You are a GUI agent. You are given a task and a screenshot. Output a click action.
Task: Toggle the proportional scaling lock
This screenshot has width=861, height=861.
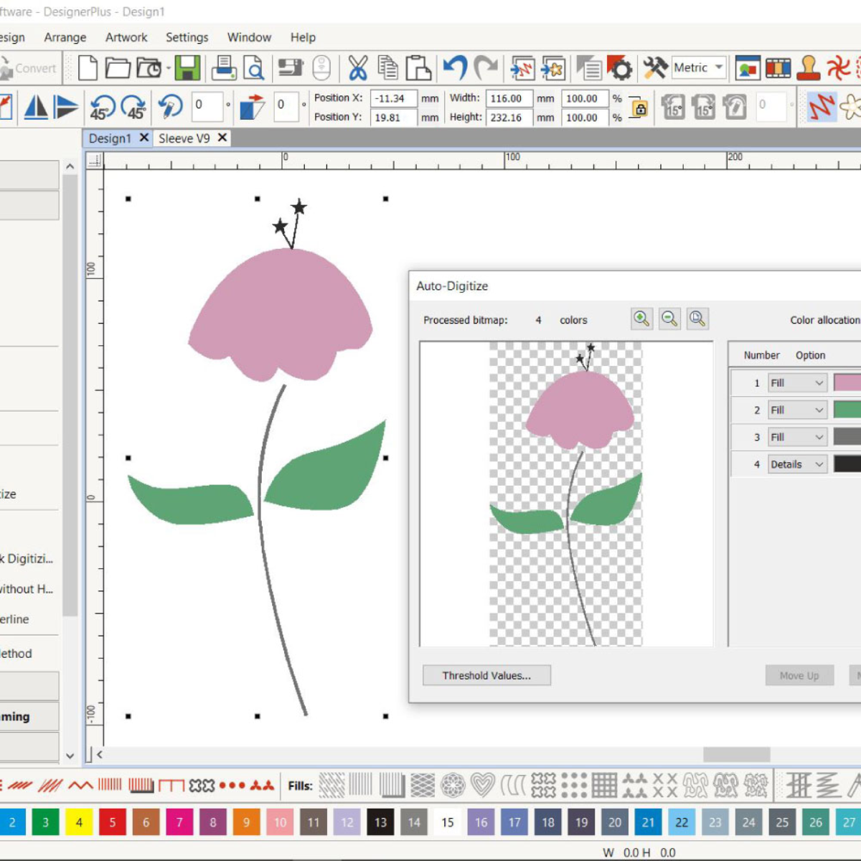click(639, 108)
